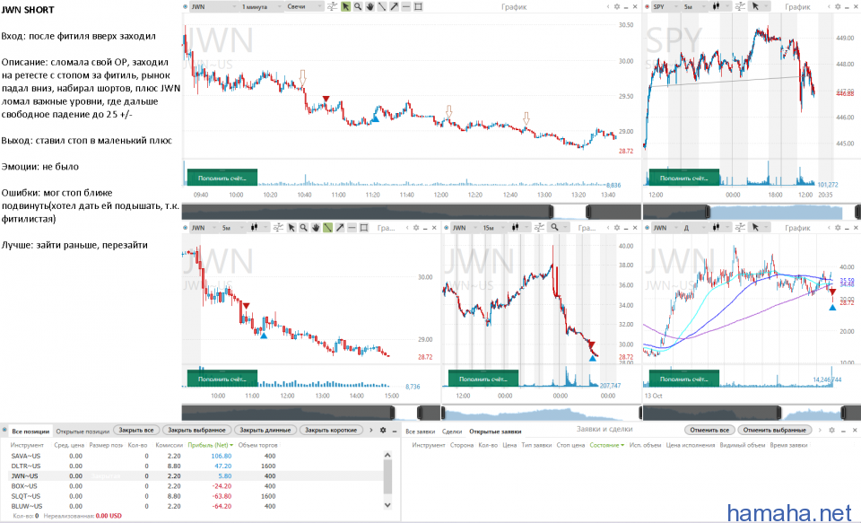
Task: Pick the arrow drawing tool in JWN 1-minute chart
Action: point(394,6)
